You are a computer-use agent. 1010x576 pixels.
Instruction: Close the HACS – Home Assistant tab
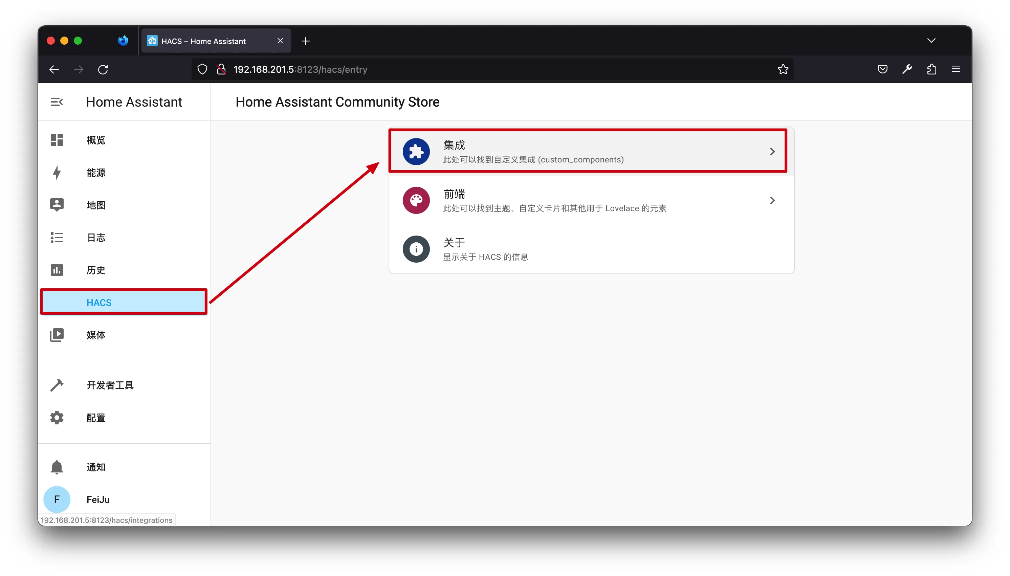(x=280, y=41)
